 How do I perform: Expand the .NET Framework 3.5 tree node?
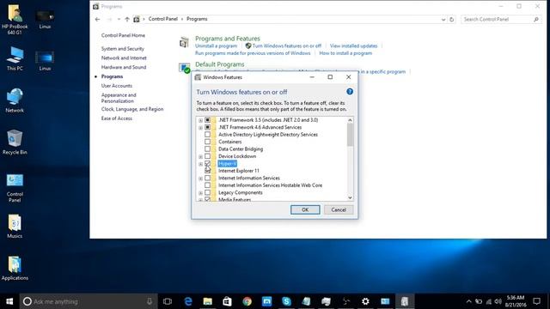click(200, 120)
